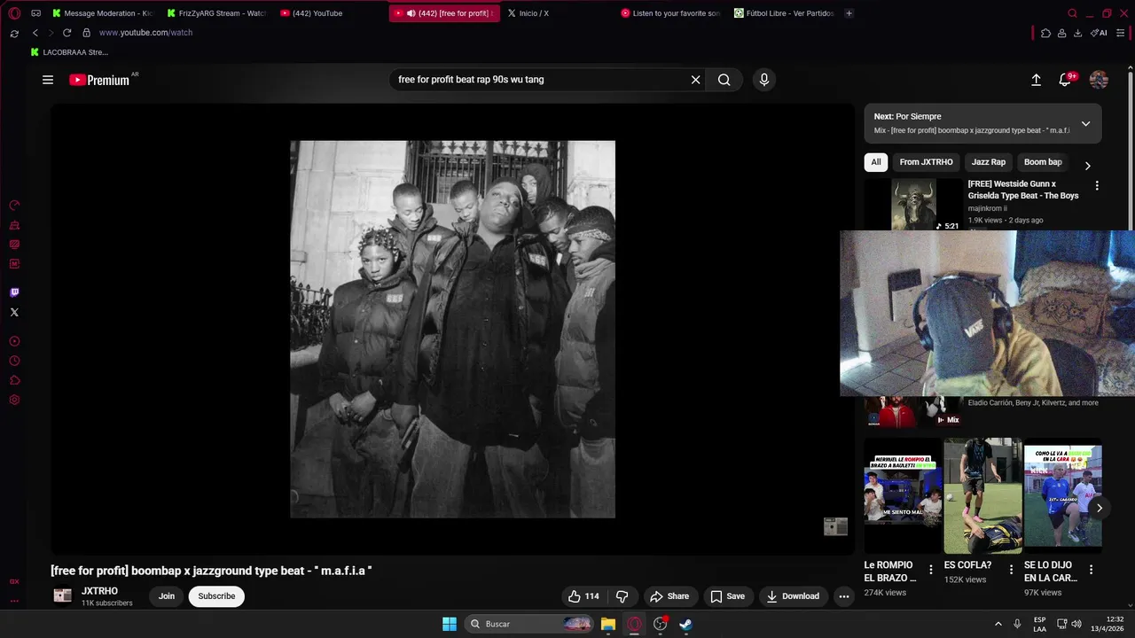Open more actions ellipsis below video

point(844,596)
